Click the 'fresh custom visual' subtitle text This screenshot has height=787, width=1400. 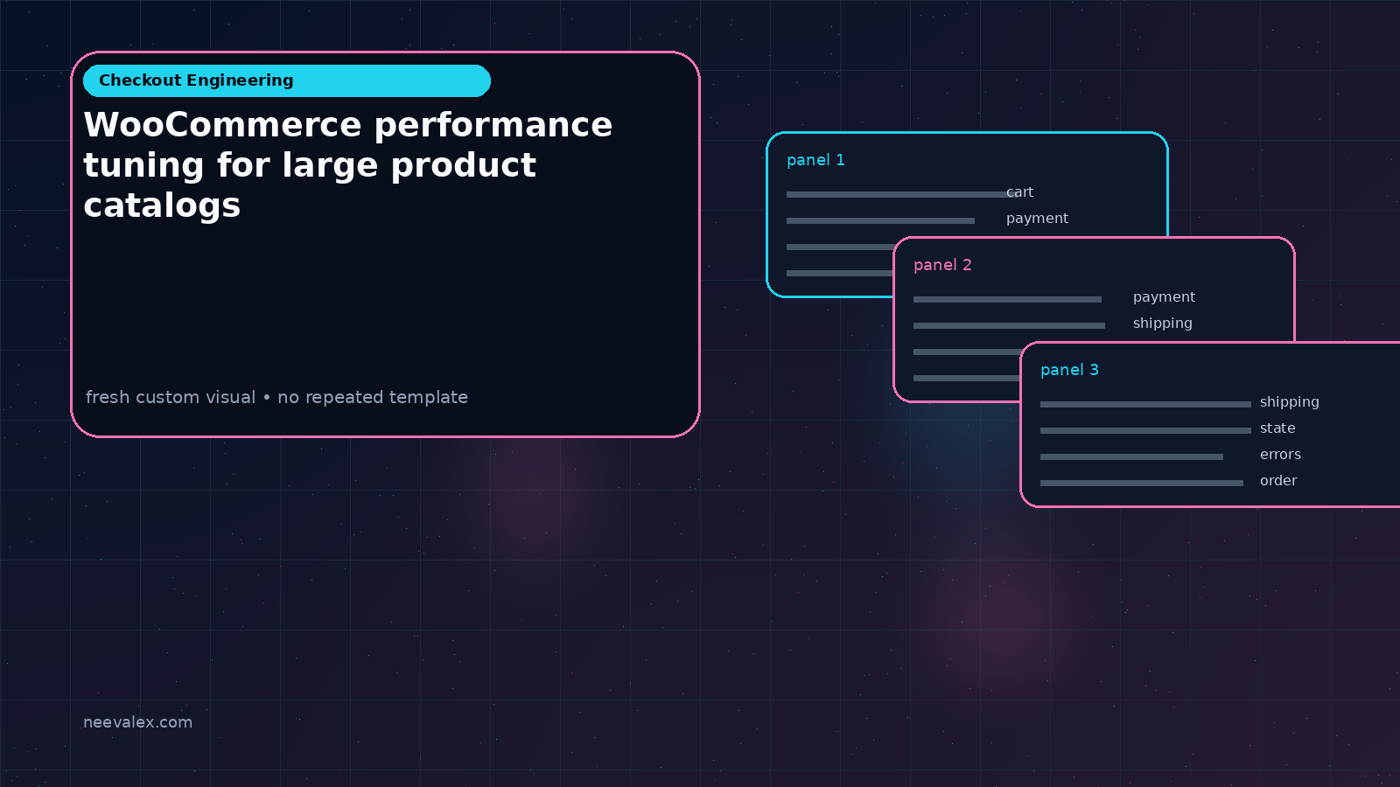click(x=276, y=397)
